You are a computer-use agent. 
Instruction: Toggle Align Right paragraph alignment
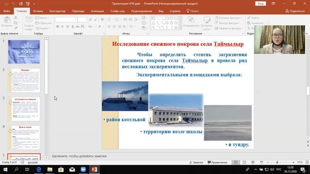click(x=120, y=27)
